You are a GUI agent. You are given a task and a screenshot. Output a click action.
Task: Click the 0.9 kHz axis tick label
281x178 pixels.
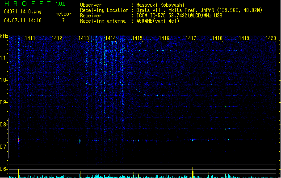tap(4, 102)
